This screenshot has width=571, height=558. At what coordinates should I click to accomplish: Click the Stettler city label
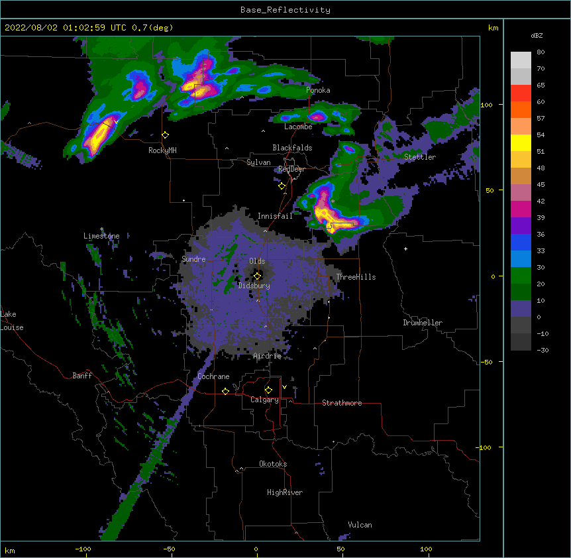[x=420, y=157]
